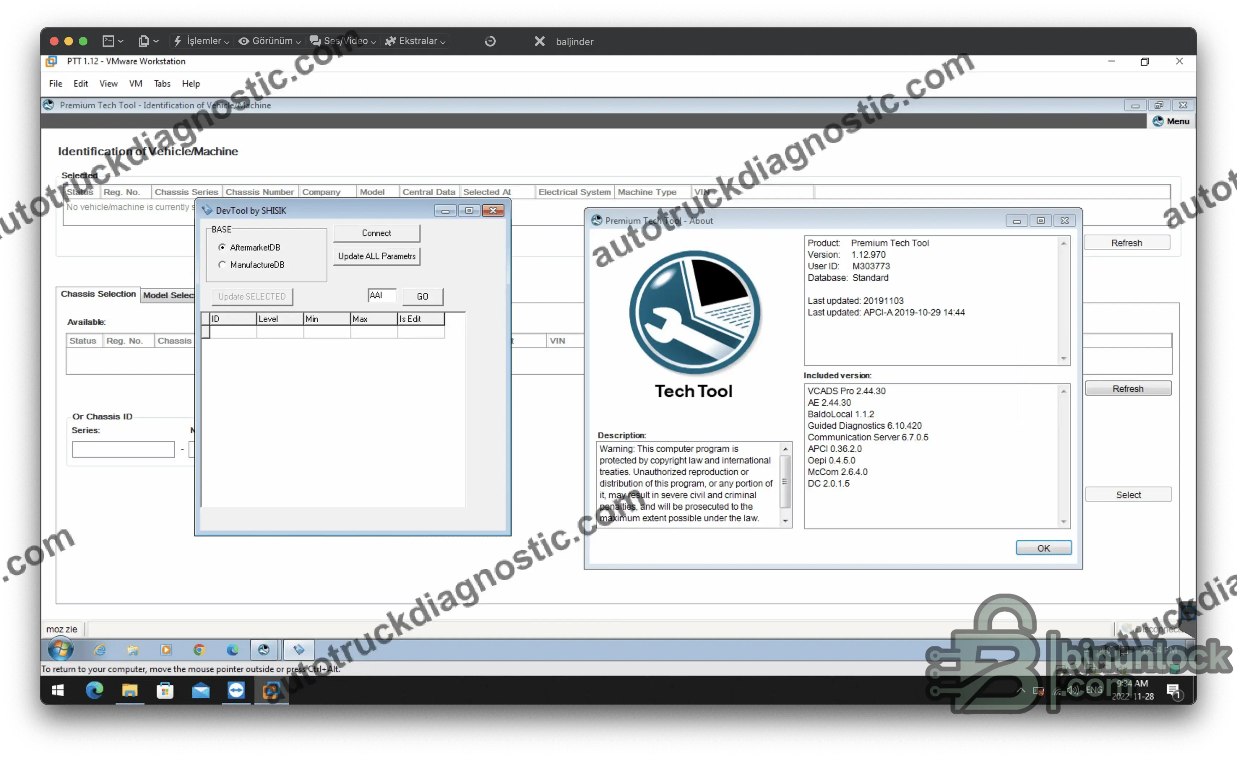Open the Ses/Video dropdown menu
This screenshot has width=1237, height=758.
(x=342, y=41)
